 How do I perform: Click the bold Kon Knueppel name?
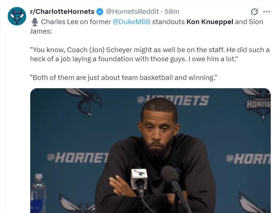(209, 22)
